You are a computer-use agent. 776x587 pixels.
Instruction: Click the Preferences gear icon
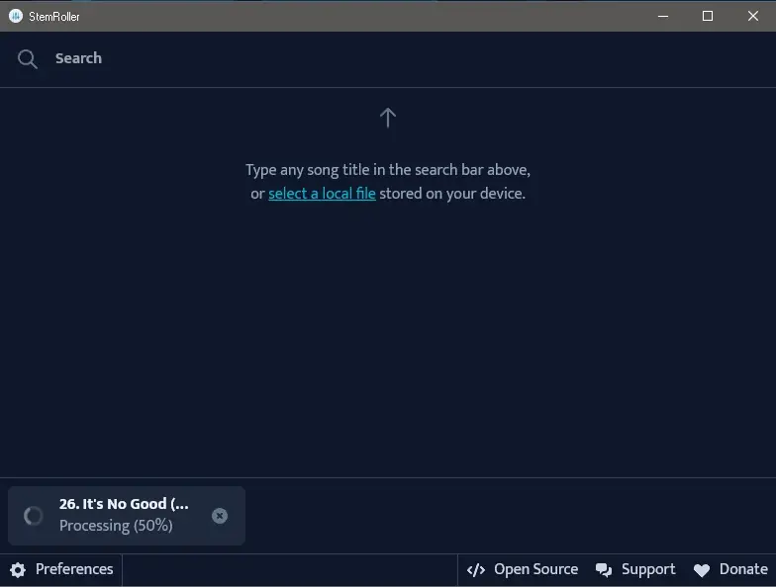pos(18,569)
